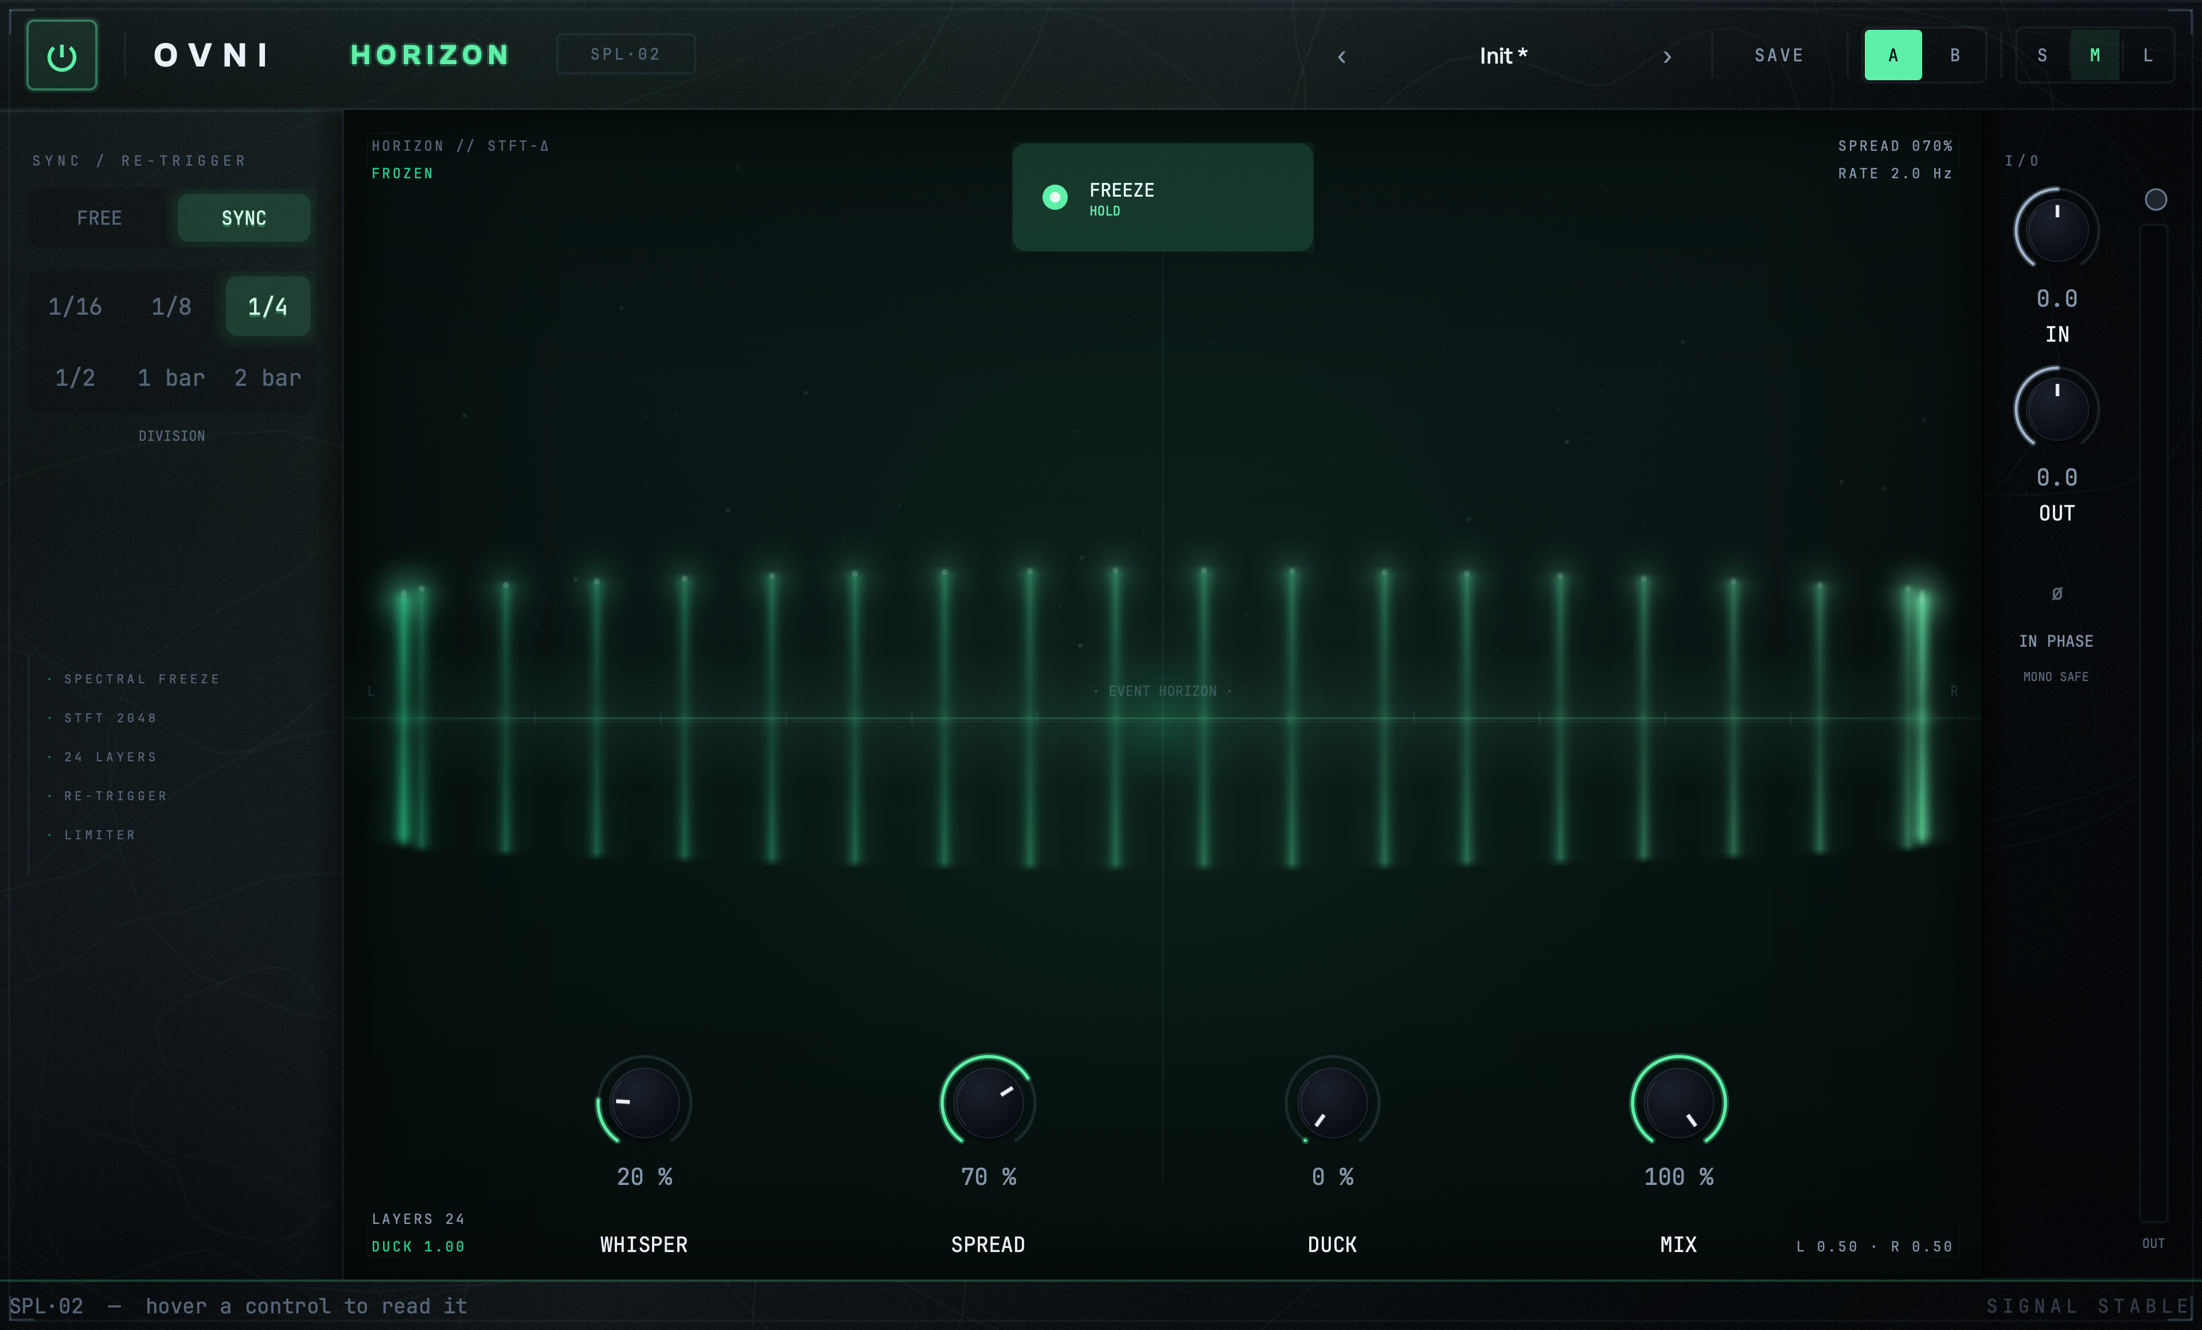Click the hover hint status bar text

307,1306
